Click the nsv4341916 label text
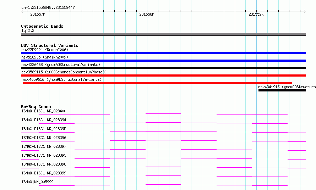 (x=287, y=87)
